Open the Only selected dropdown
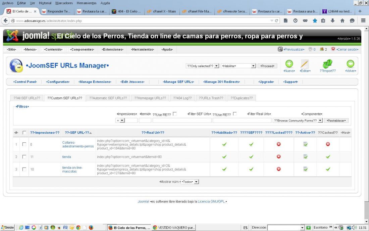This screenshot has height=231, width=369. (x=202, y=66)
